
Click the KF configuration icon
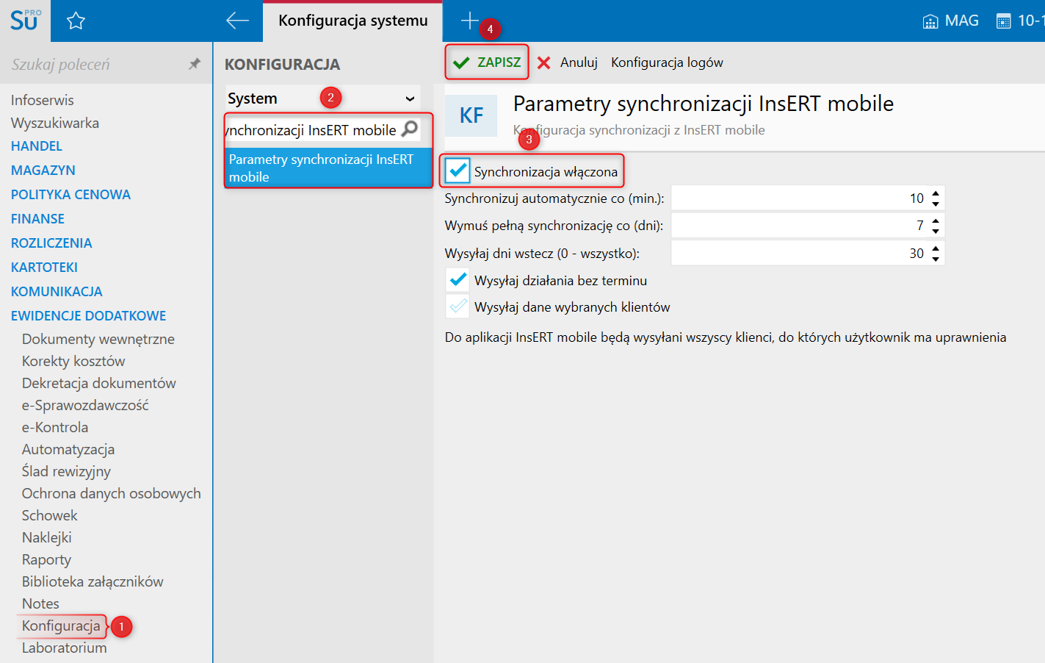471,115
